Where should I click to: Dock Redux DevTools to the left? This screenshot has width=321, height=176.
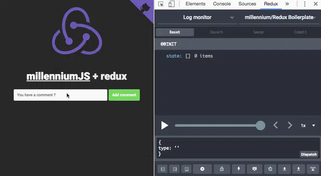click(163, 169)
